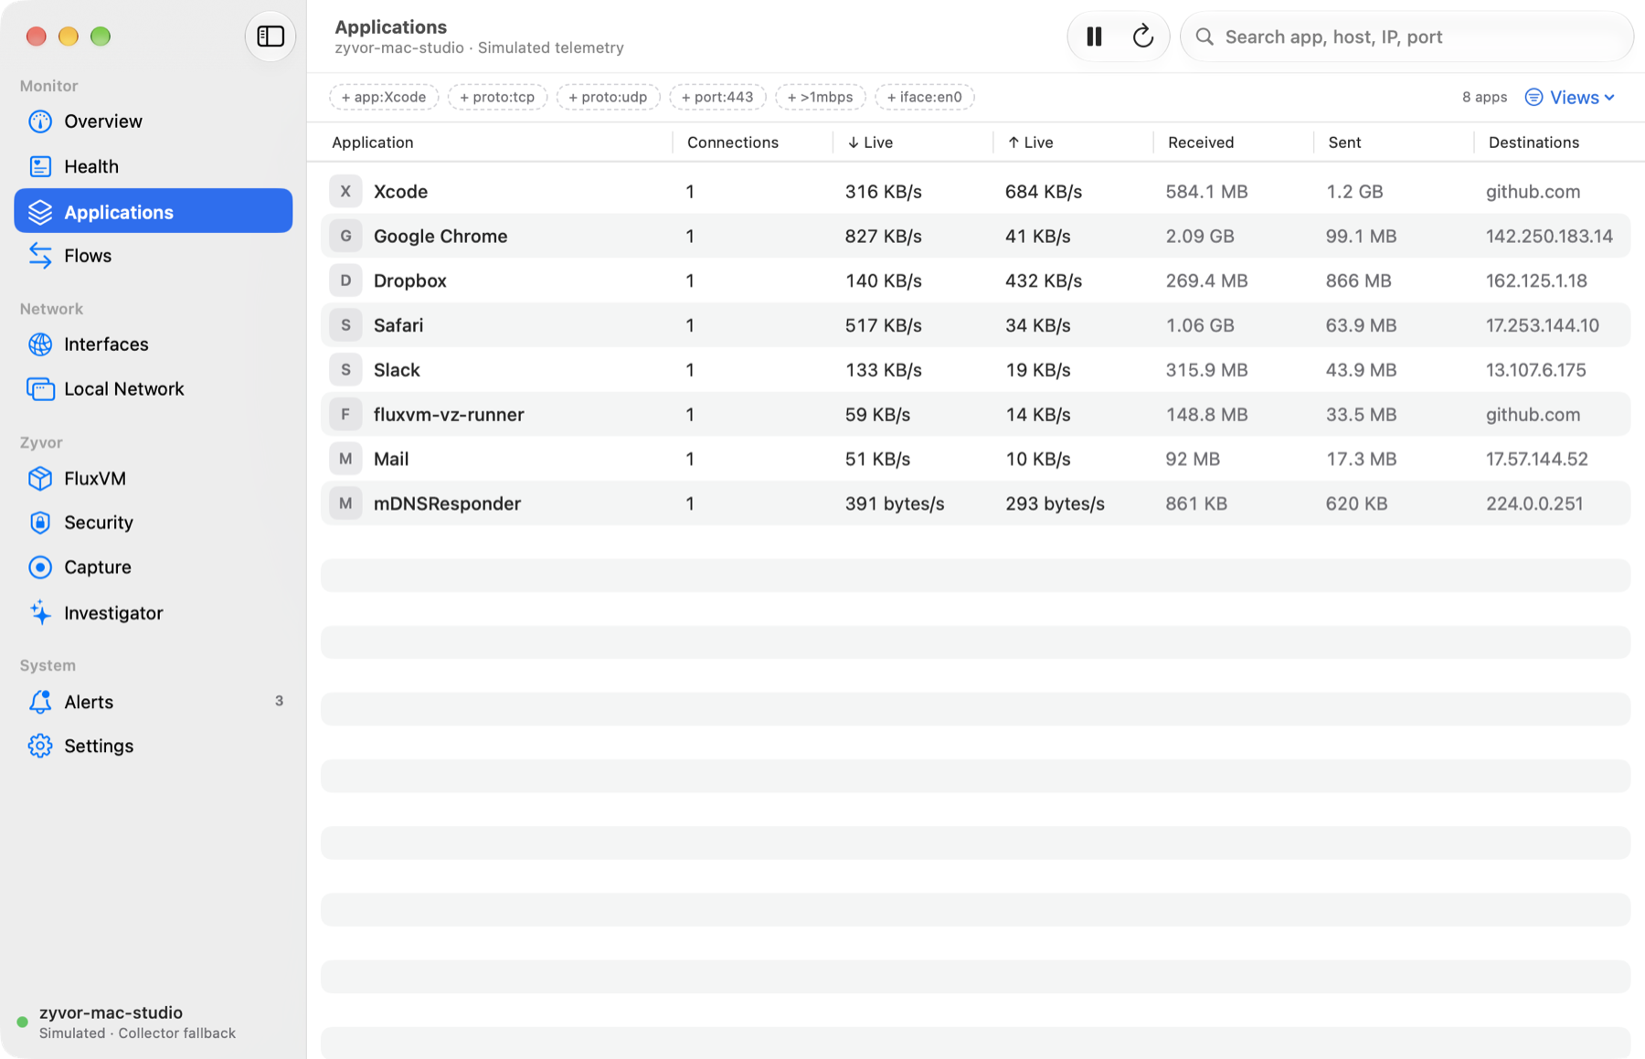Add the iface:en0 filter chip

(925, 97)
